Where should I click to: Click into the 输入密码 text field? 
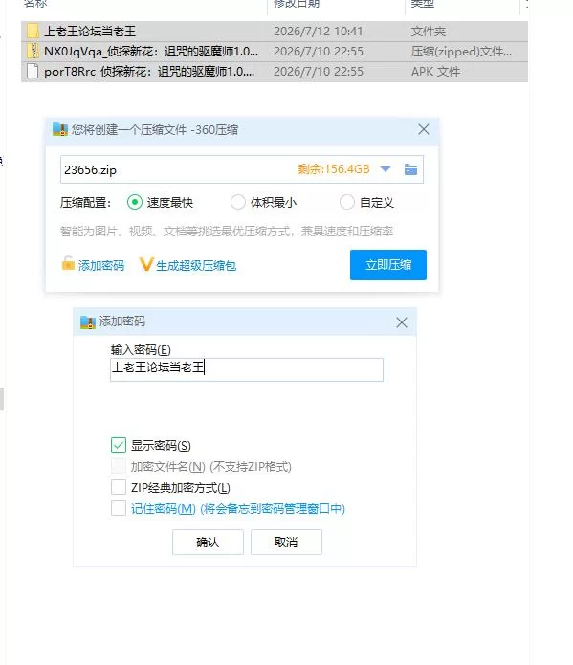247,370
